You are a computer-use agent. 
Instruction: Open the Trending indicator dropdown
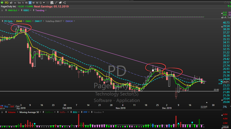point(46,10)
